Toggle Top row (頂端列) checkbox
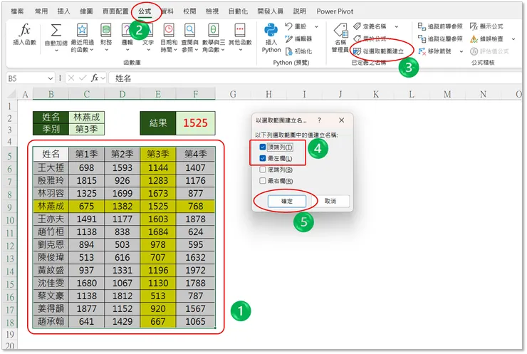Viewport: 527px width, 354px height. (x=263, y=147)
